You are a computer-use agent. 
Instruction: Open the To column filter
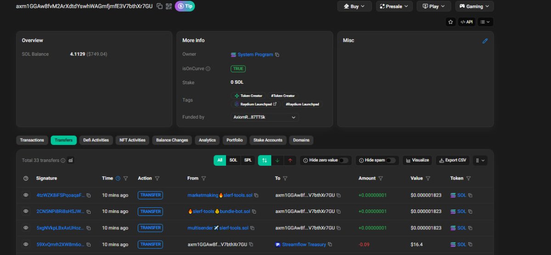point(285,179)
